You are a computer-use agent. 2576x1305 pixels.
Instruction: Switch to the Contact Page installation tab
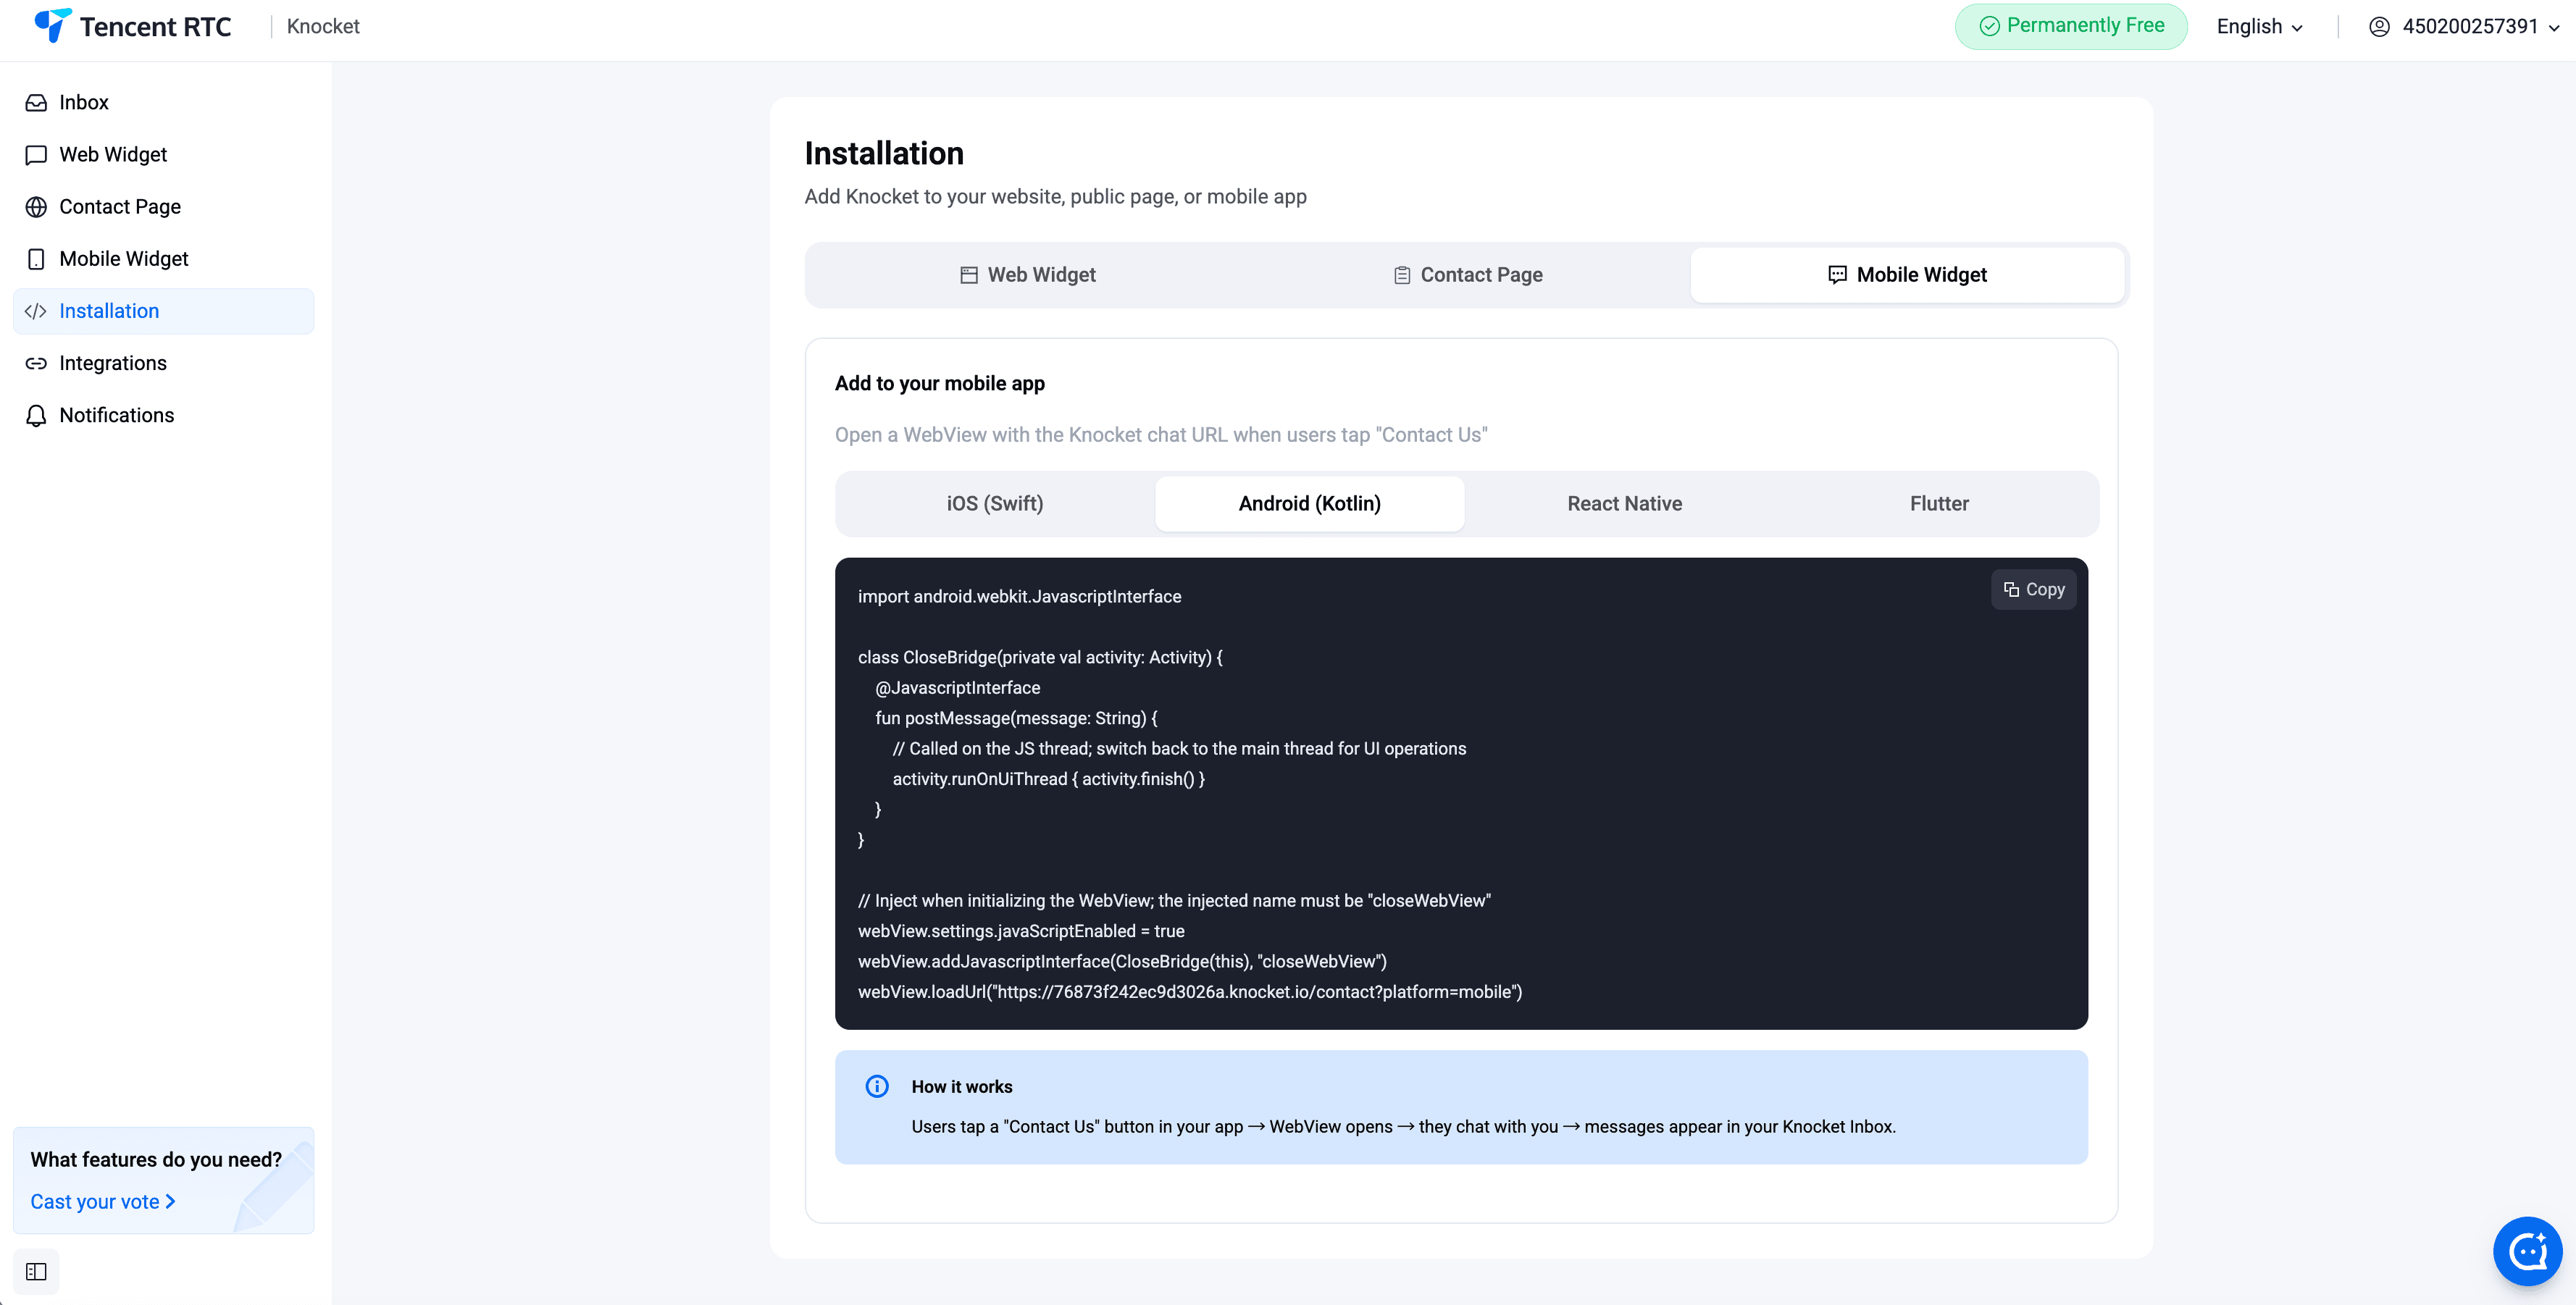pyautogui.click(x=1467, y=275)
